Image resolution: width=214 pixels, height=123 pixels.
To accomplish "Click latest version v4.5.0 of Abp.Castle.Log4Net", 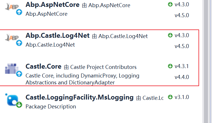I will [182, 46].
